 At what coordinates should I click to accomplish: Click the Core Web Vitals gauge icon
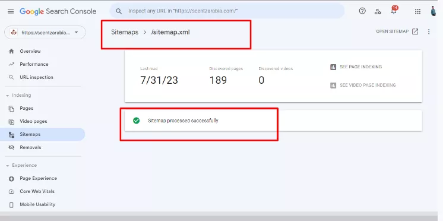(11, 191)
